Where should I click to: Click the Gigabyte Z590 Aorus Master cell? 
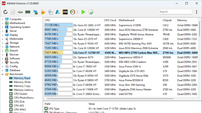tap(135, 89)
